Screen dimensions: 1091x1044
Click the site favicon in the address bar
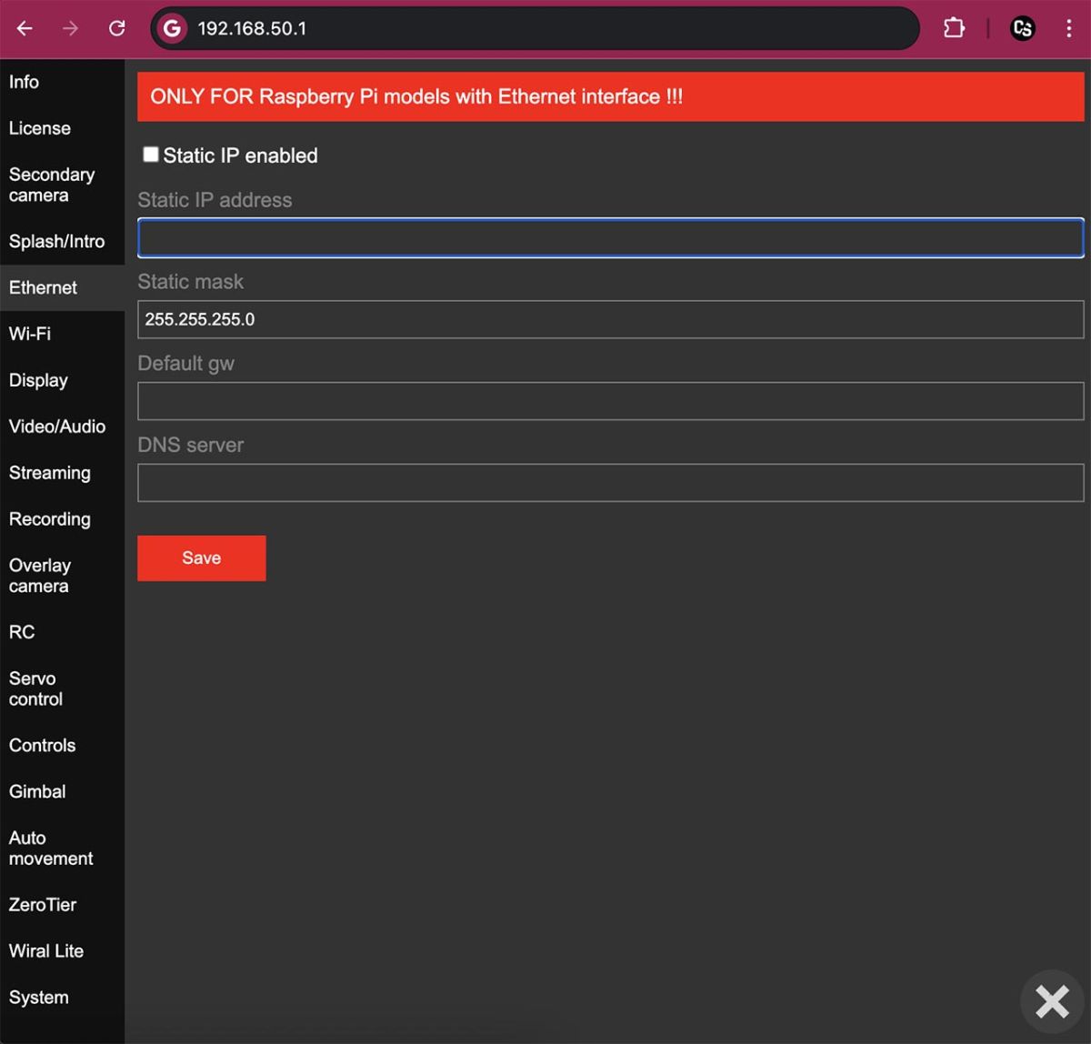click(x=171, y=28)
